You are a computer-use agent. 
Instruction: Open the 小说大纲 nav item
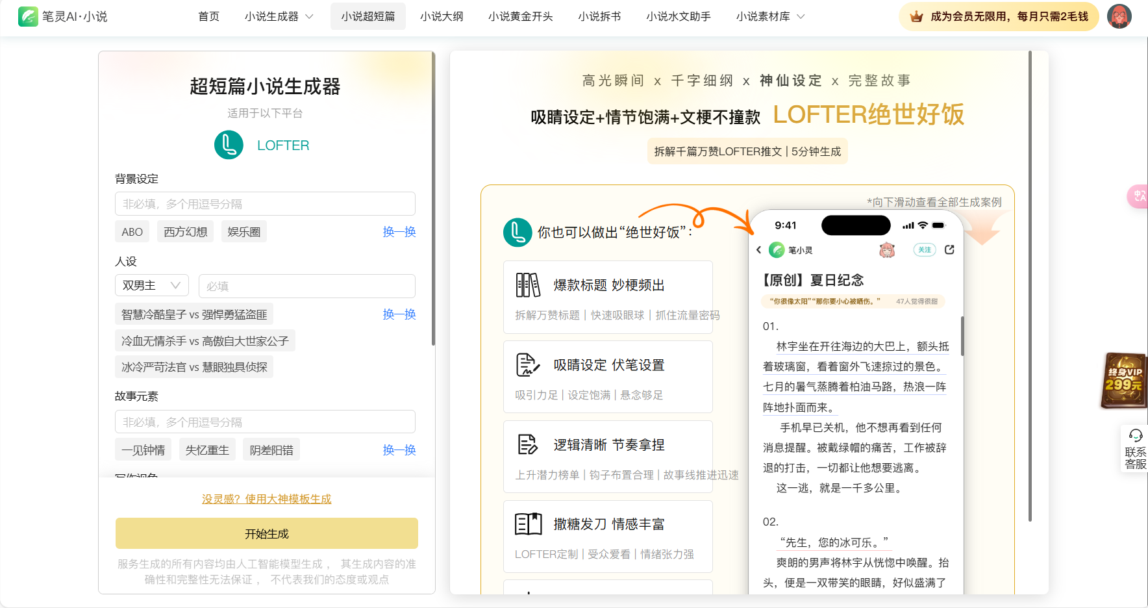click(442, 16)
